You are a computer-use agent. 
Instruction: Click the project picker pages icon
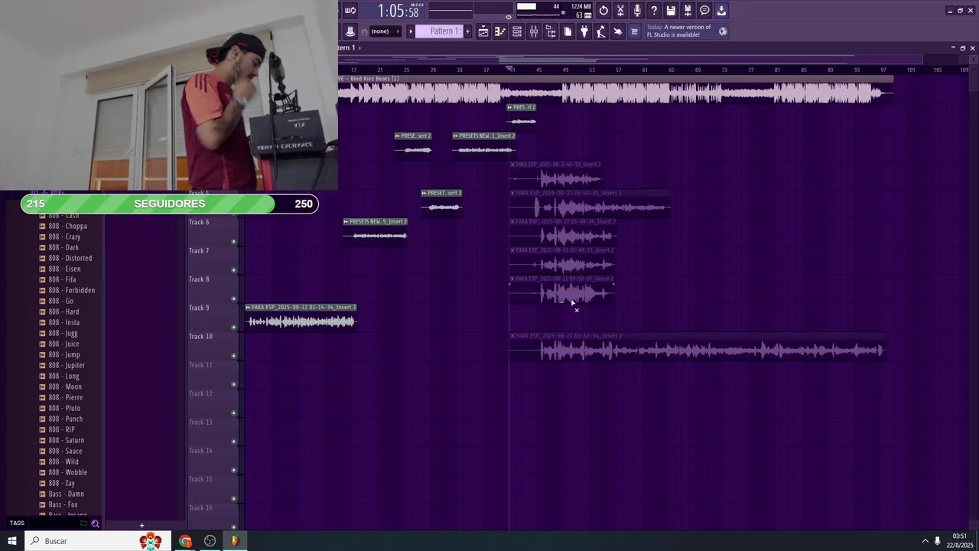point(568,31)
